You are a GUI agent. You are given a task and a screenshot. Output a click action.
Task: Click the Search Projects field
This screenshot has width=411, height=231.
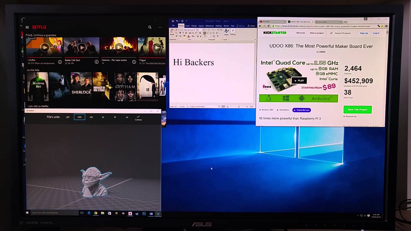point(343,33)
